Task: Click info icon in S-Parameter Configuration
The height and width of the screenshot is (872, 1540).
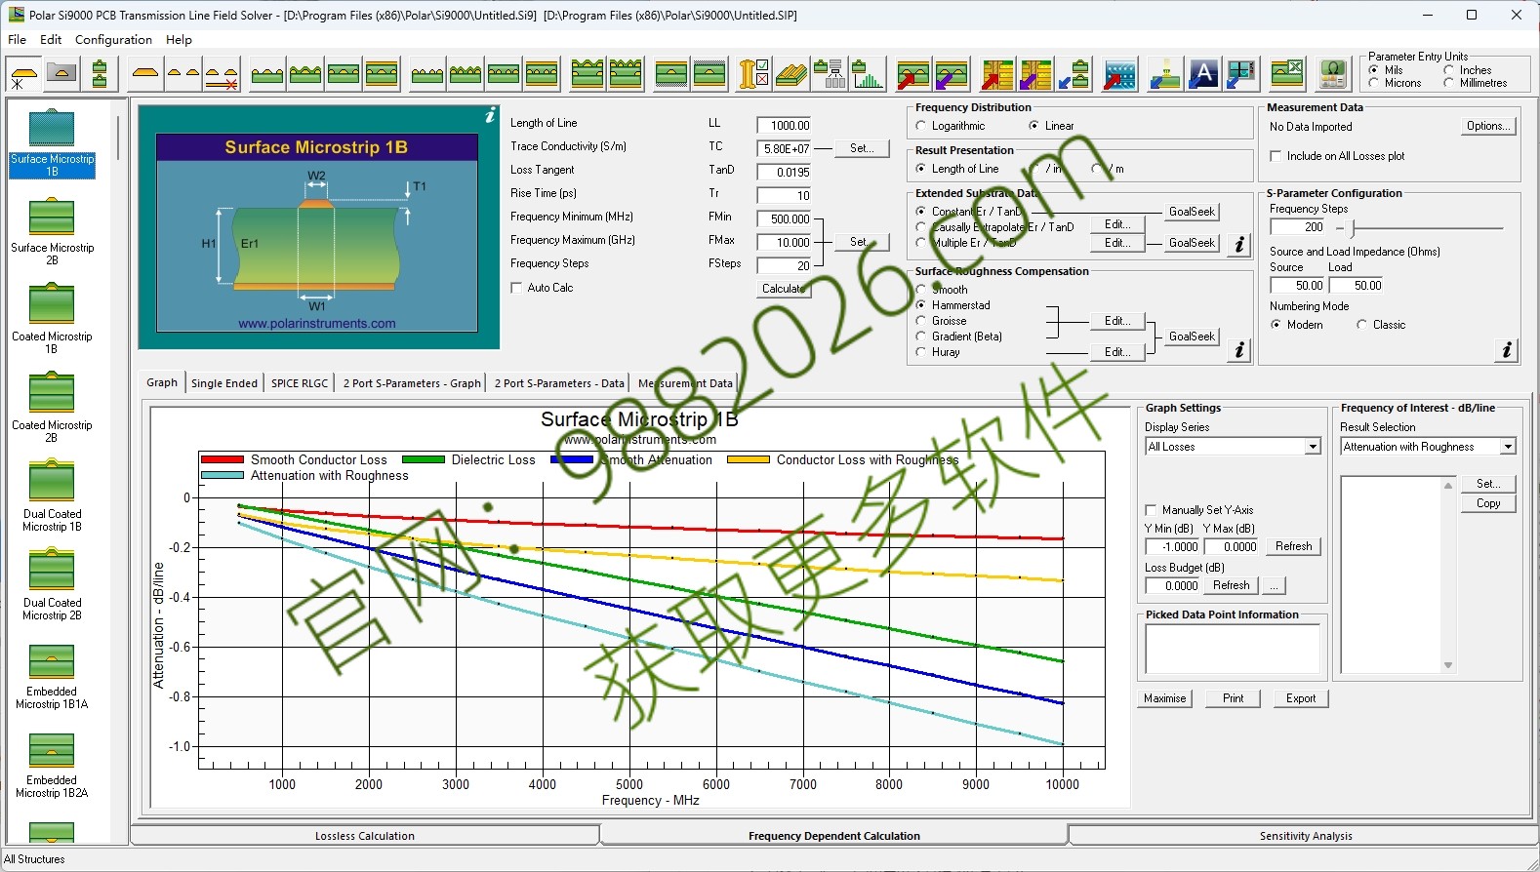Action: point(1506,349)
